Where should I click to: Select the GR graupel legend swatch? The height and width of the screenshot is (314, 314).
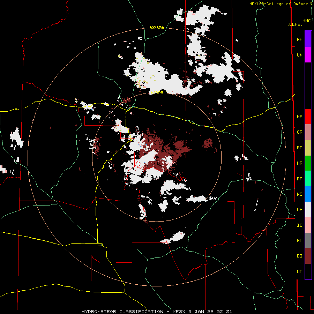308,132
